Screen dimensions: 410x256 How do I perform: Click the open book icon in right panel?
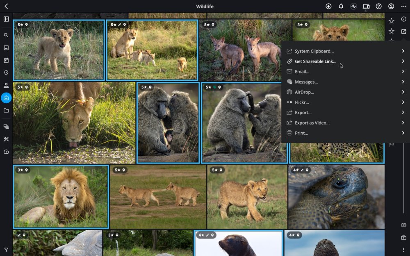(404, 225)
